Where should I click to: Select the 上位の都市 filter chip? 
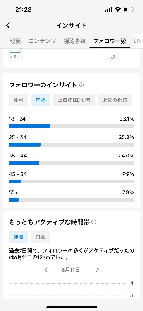coord(115,100)
